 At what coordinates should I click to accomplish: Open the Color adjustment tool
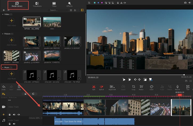click(151, 87)
